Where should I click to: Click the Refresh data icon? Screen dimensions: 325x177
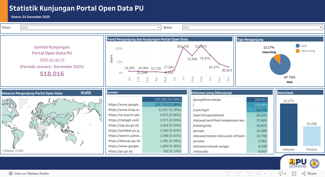[258, 174]
